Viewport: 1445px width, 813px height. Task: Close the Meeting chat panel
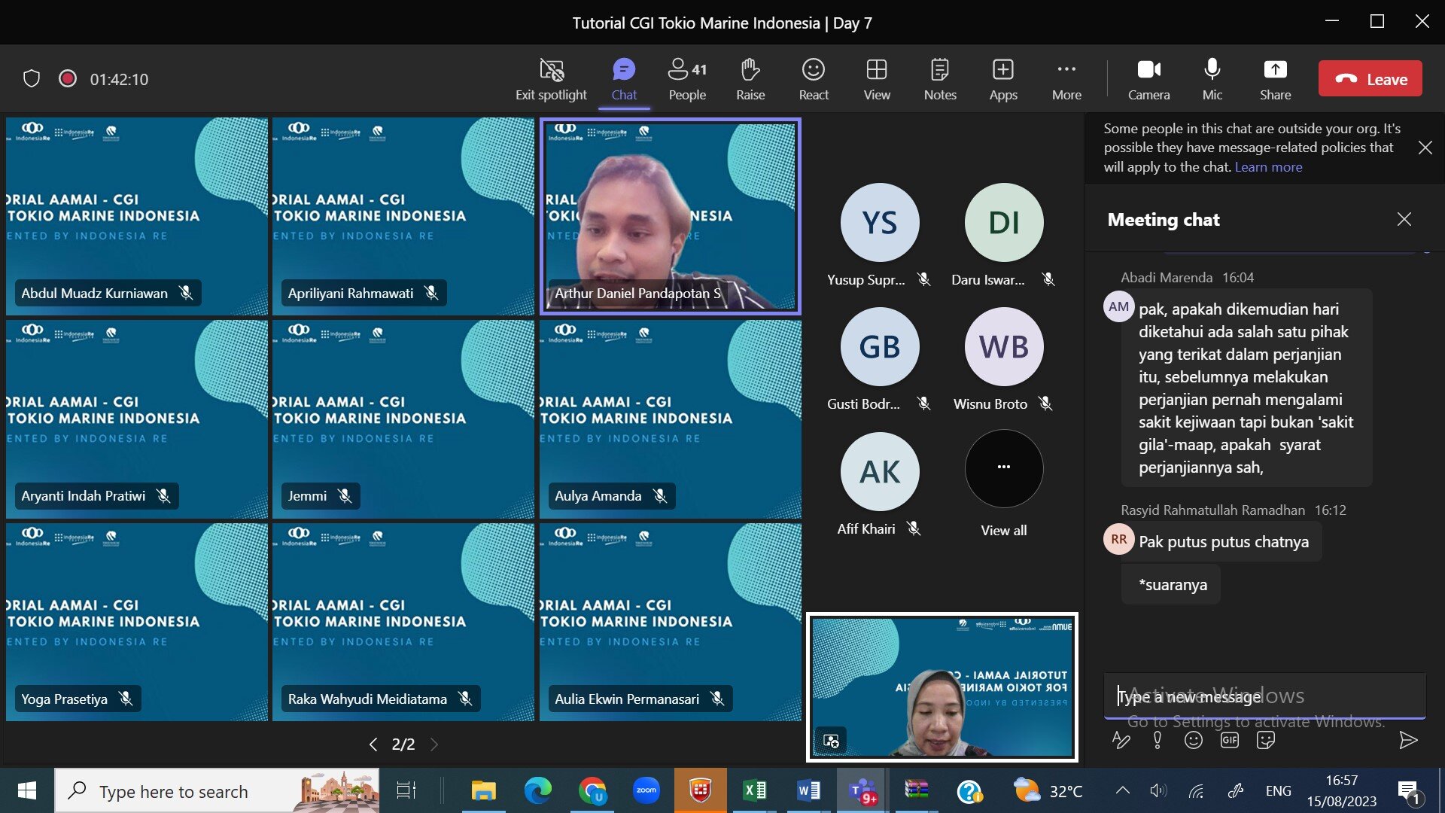pos(1404,219)
